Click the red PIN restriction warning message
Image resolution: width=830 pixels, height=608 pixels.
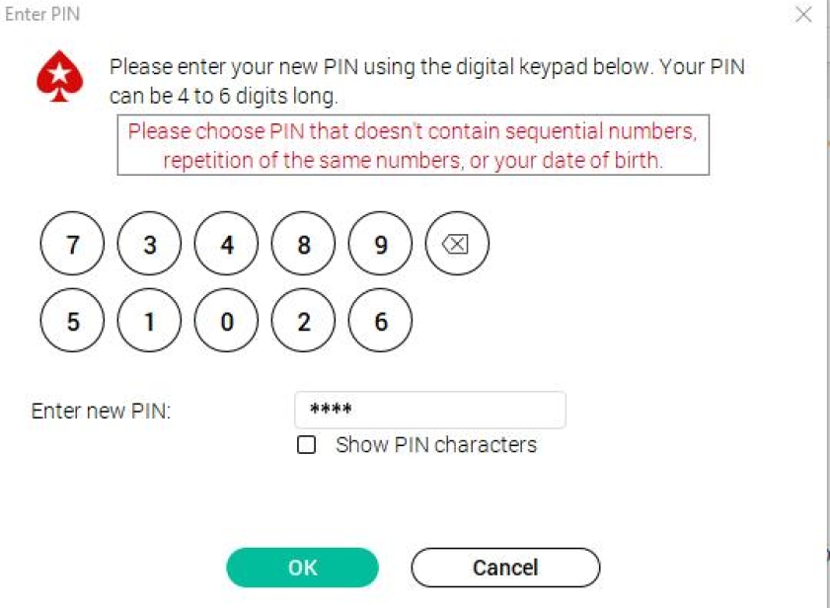click(x=413, y=145)
